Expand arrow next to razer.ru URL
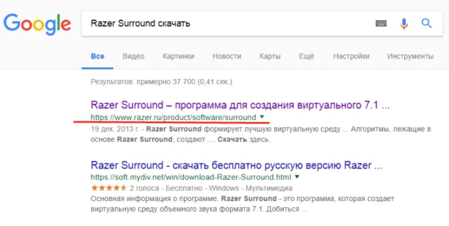This screenshot has width=449, height=226. click(x=262, y=117)
